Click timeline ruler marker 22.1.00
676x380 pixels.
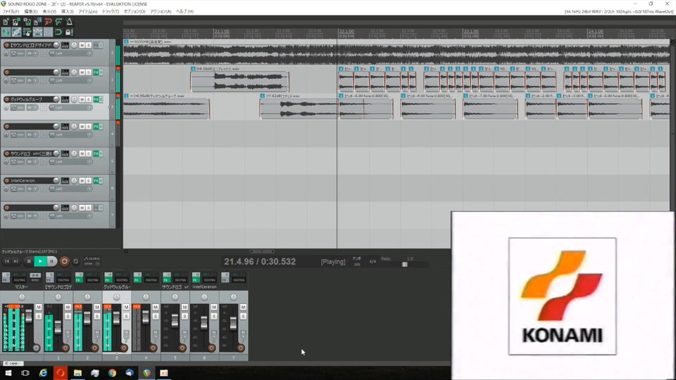(x=346, y=32)
